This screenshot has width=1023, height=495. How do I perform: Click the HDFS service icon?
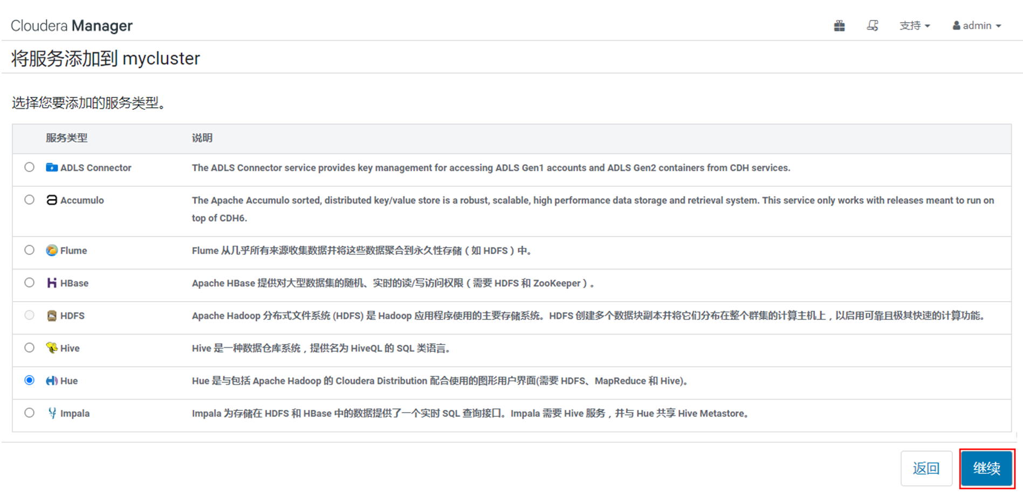pos(52,316)
